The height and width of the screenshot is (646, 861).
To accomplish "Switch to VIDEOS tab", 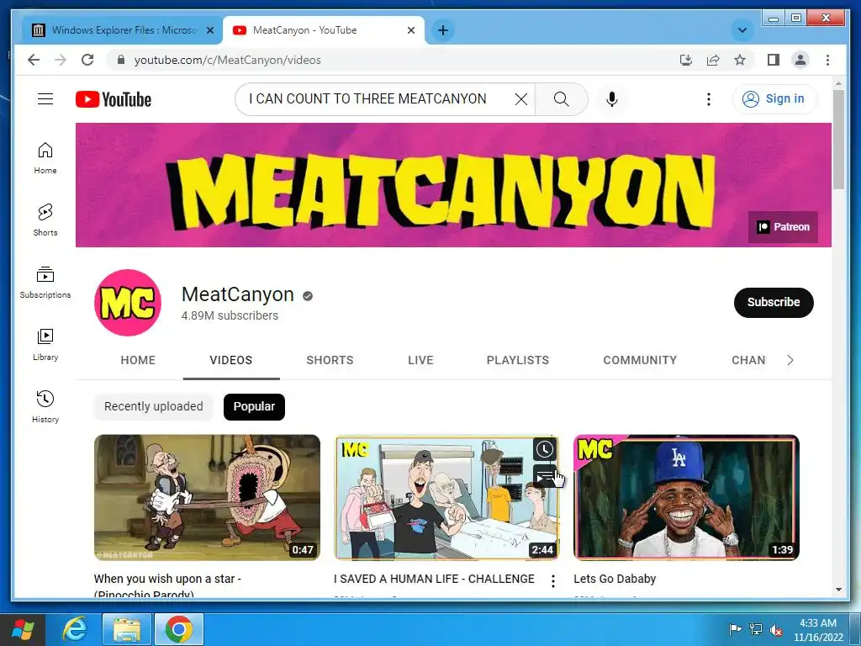I will [231, 360].
